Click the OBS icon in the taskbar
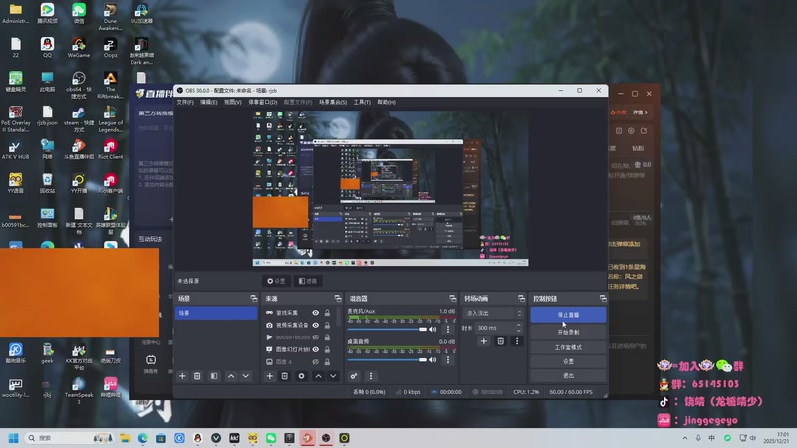 [x=326, y=438]
